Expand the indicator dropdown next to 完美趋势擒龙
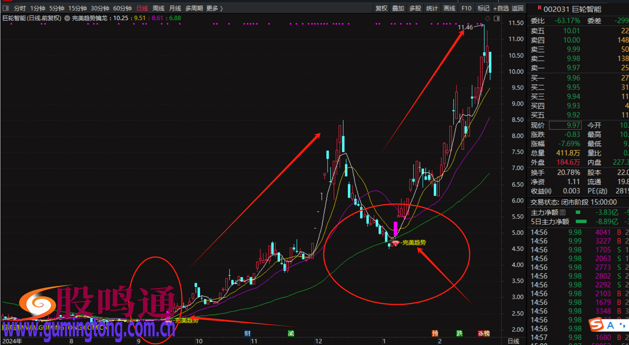The height and width of the screenshot is (345, 629). [67, 18]
